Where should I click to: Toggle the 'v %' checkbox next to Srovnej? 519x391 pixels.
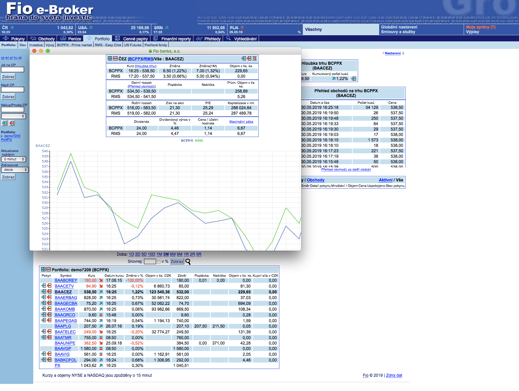pyautogui.click(x=159, y=262)
